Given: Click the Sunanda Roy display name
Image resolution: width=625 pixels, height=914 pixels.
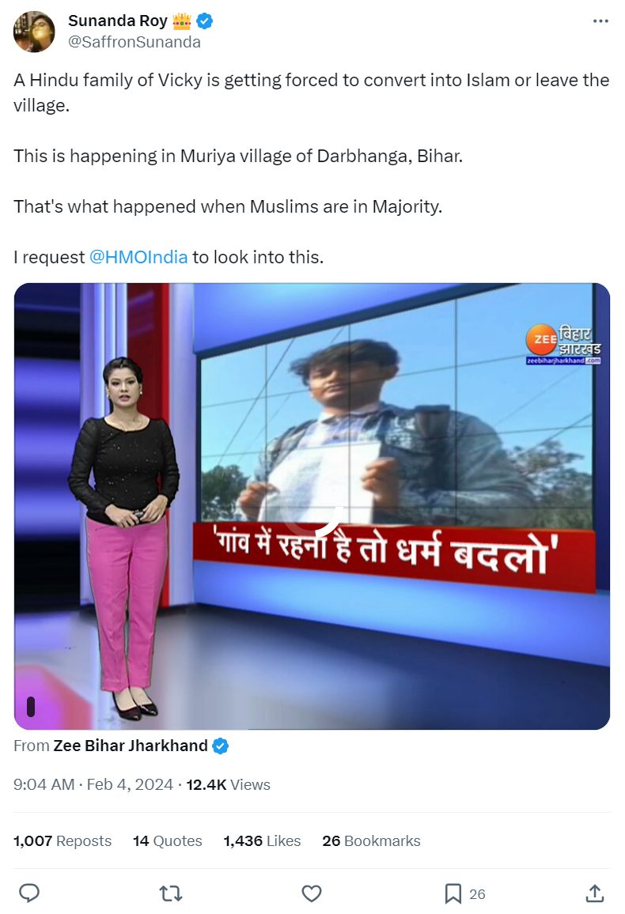Looking at the screenshot, I should pyautogui.click(x=118, y=21).
